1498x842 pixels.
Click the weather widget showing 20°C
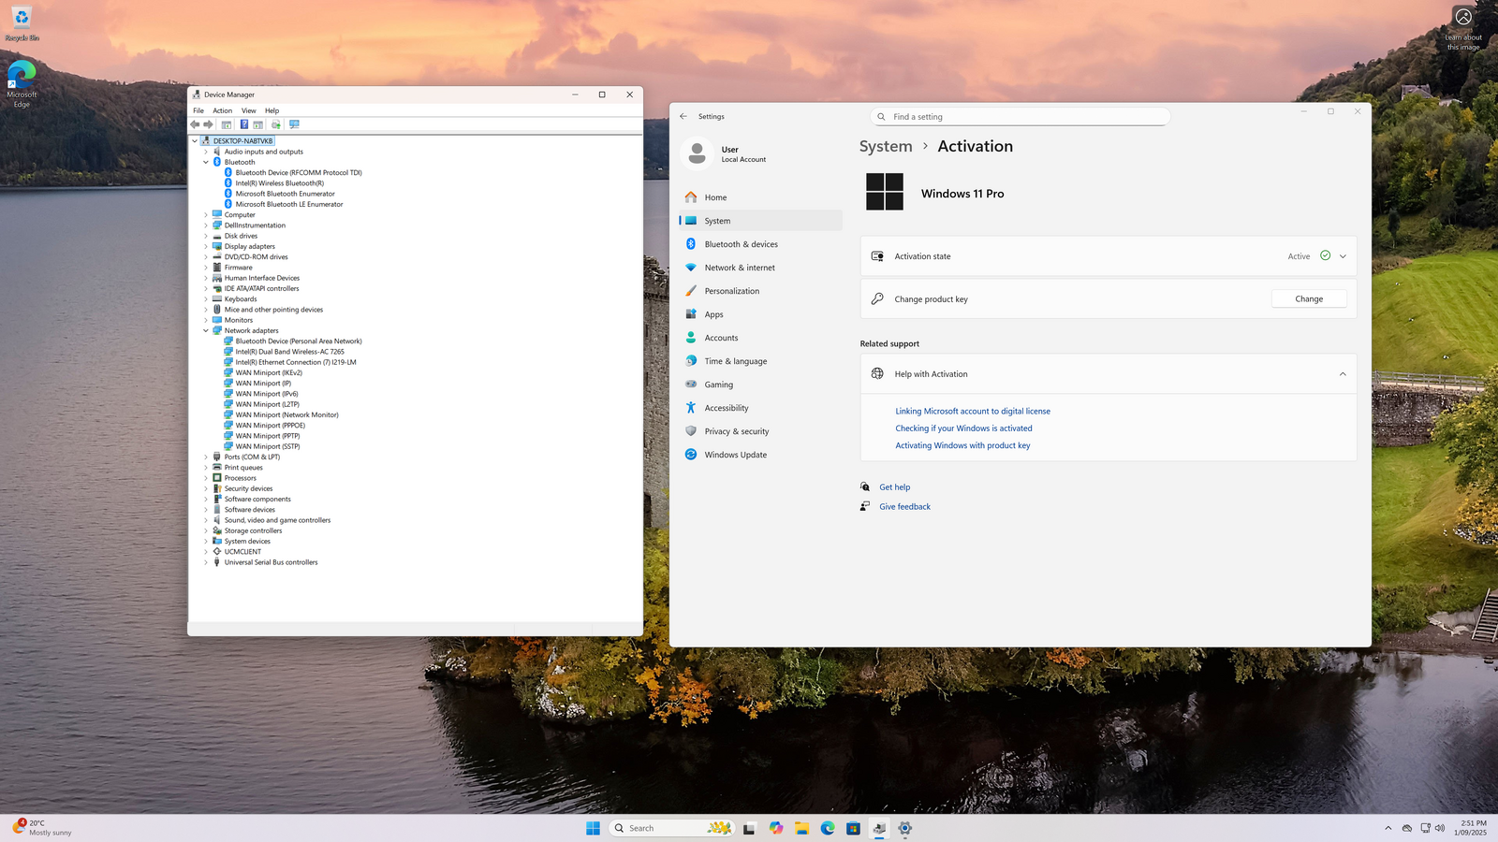(42, 828)
